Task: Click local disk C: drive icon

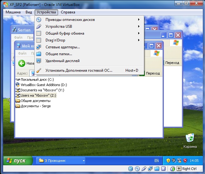Action: pyautogui.click(x=18, y=80)
